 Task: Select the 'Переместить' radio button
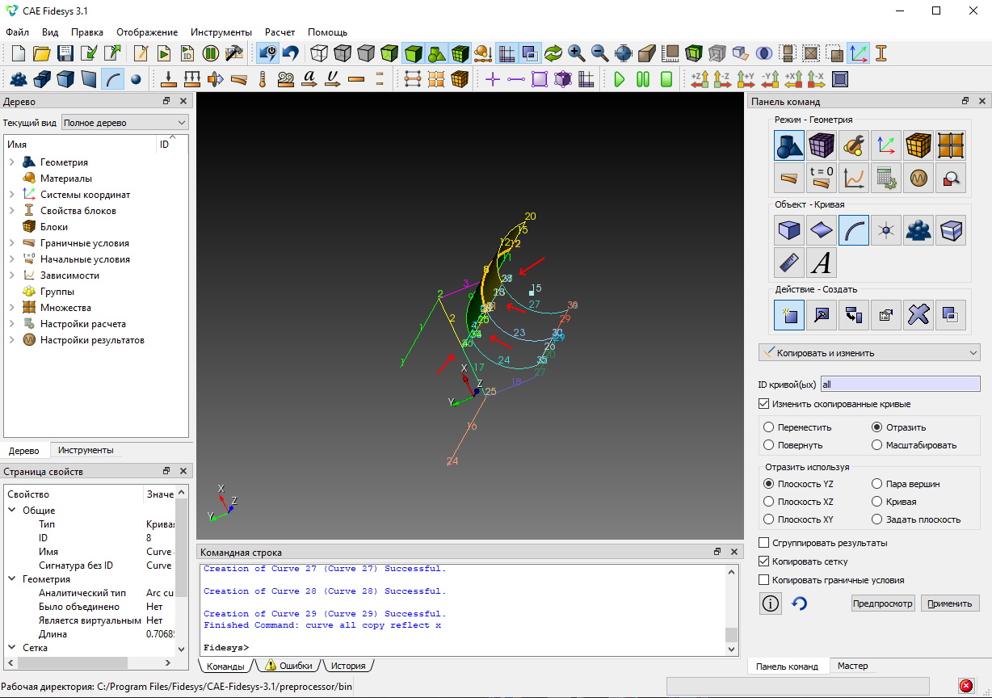pos(769,427)
